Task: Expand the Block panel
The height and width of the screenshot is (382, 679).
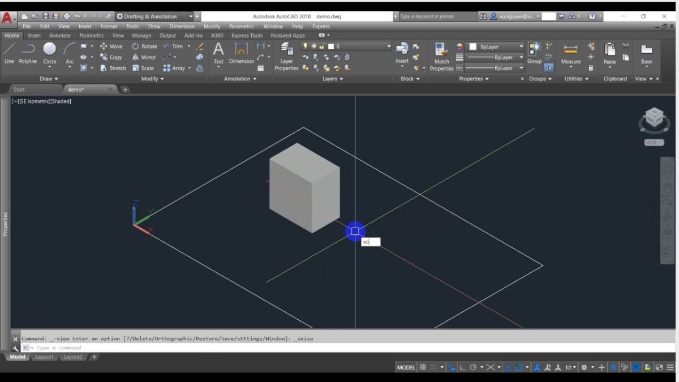Action: [x=410, y=79]
